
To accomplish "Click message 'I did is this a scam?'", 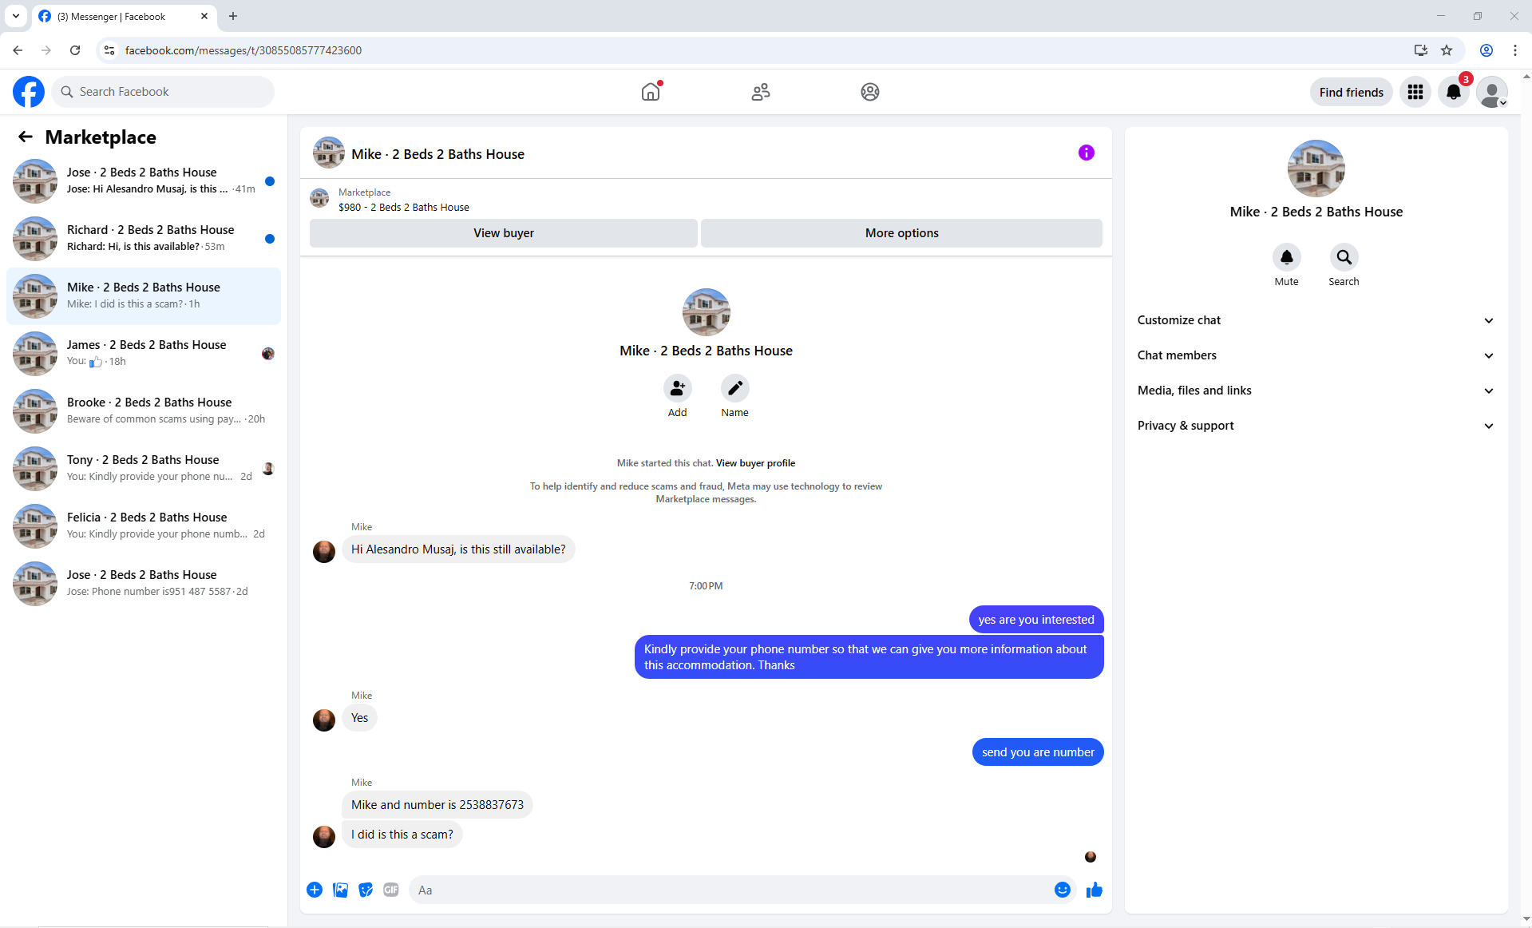I will 402,835.
